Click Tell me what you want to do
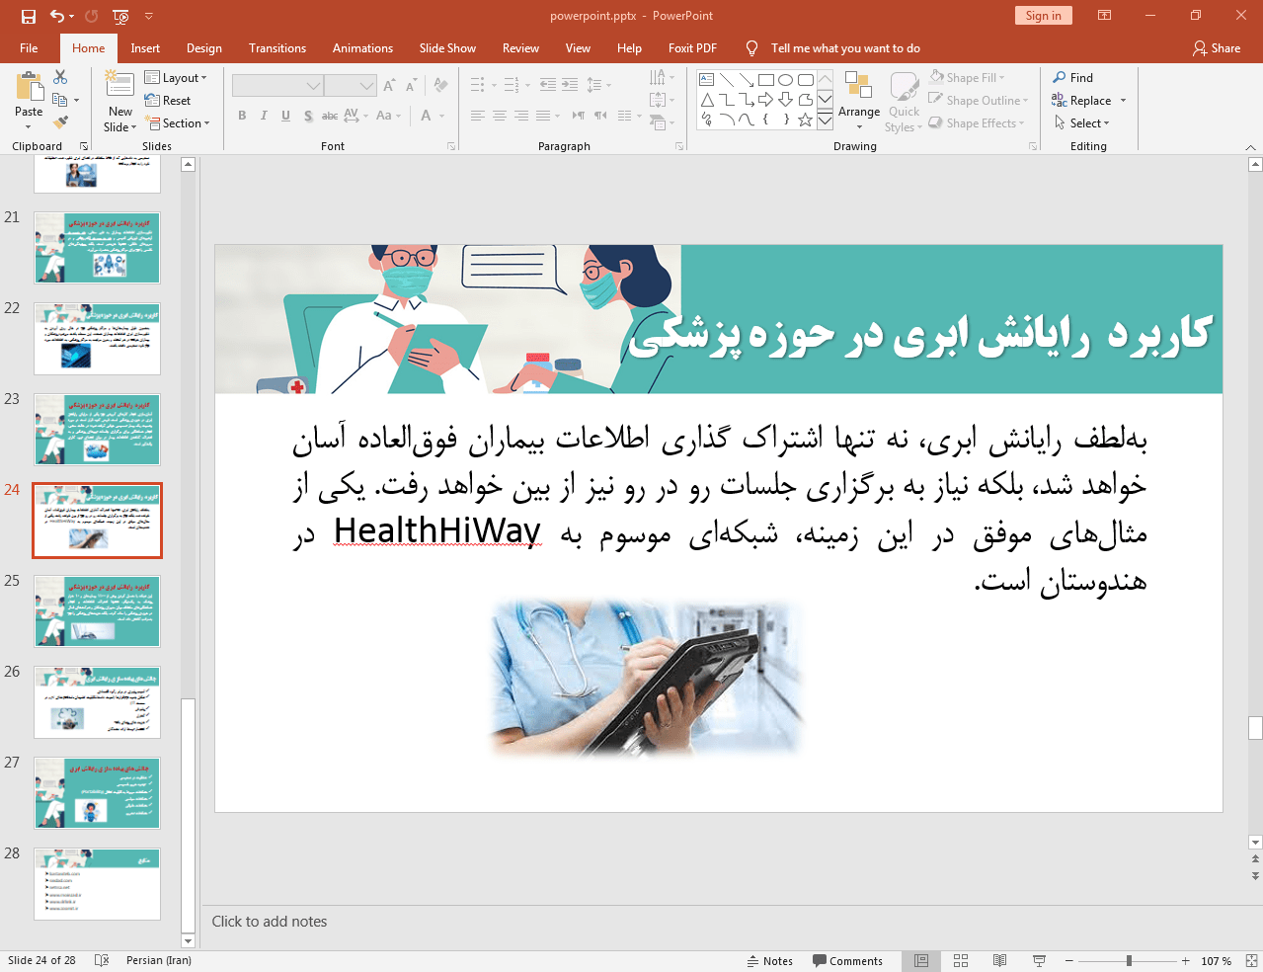The width and height of the screenshot is (1263, 972). click(844, 48)
